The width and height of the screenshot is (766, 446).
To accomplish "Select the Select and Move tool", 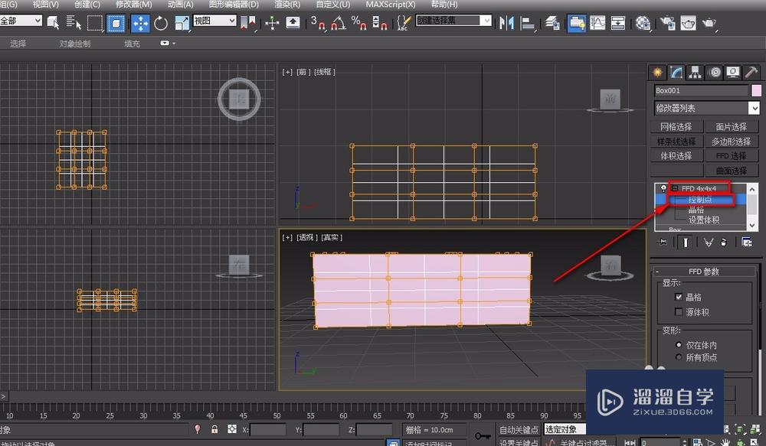I will (140, 22).
